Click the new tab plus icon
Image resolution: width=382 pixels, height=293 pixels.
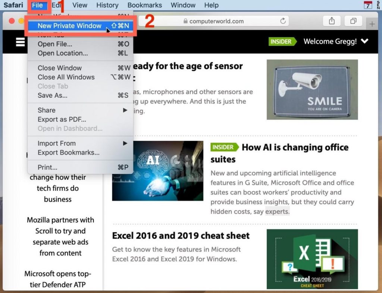tap(372, 23)
